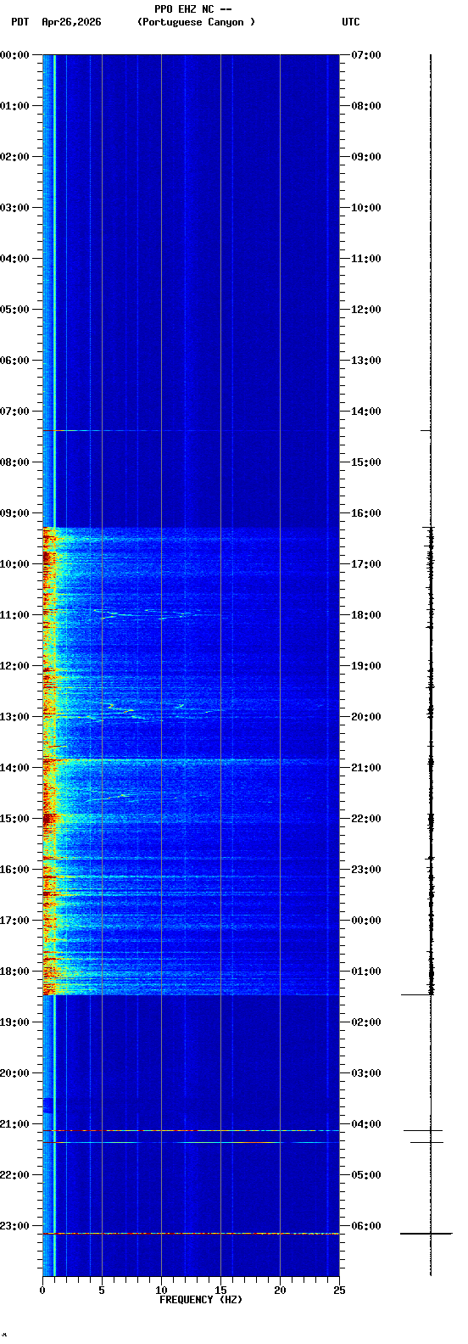The width and height of the screenshot is (468, 1344).
Task: Click the PDT time label '00:00'
Action: [x=14, y=55]
